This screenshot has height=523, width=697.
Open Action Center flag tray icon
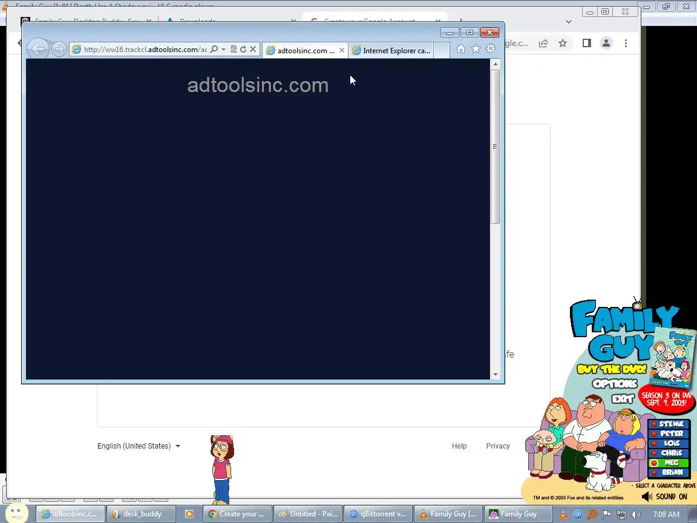click(x=606, y=515)
